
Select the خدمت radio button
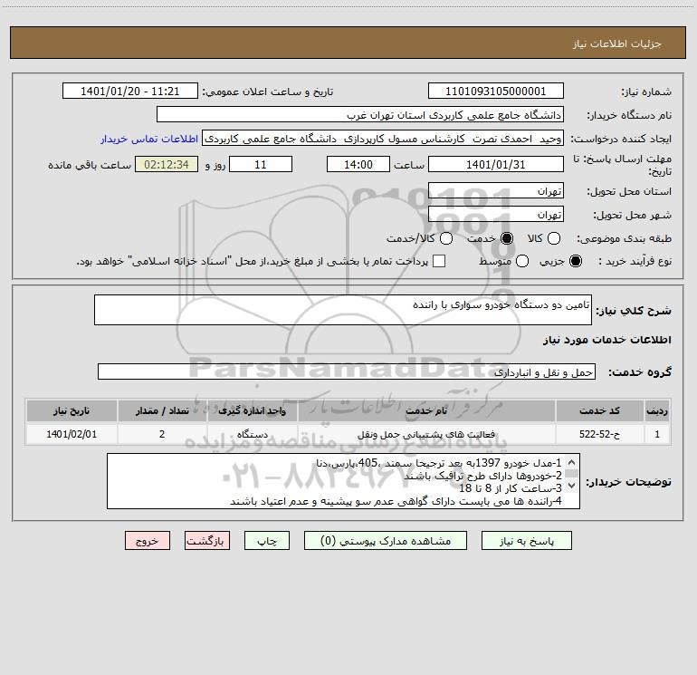(506, 238)
